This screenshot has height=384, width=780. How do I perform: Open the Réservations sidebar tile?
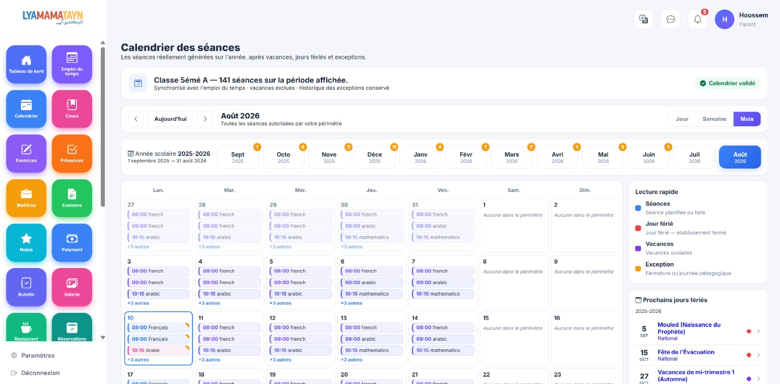click(72, 327)
